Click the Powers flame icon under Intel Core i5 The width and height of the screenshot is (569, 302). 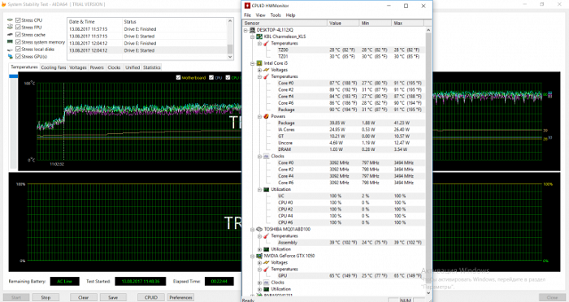[266, 116]
